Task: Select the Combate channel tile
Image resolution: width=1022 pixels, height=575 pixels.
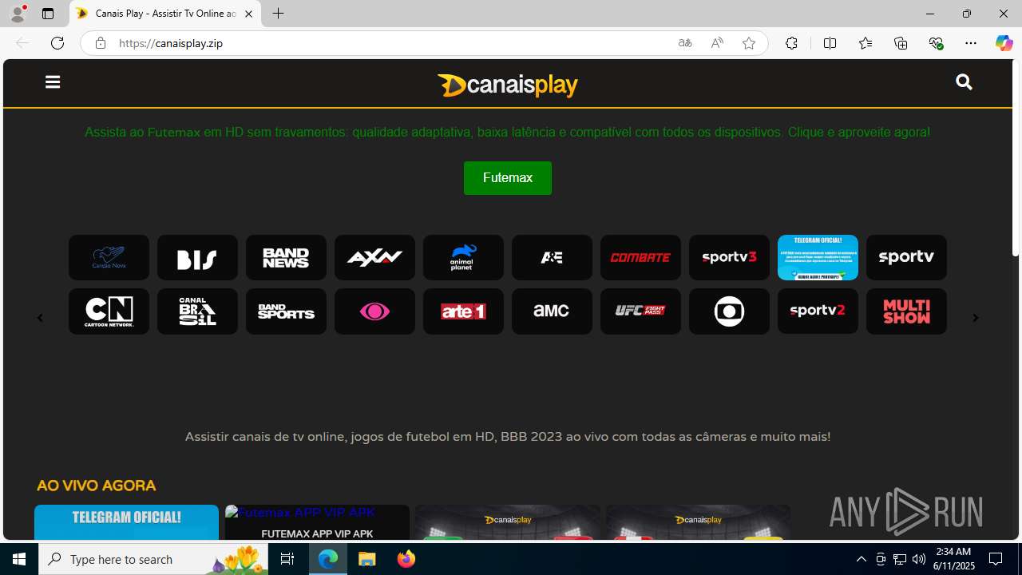Action: 640,257
